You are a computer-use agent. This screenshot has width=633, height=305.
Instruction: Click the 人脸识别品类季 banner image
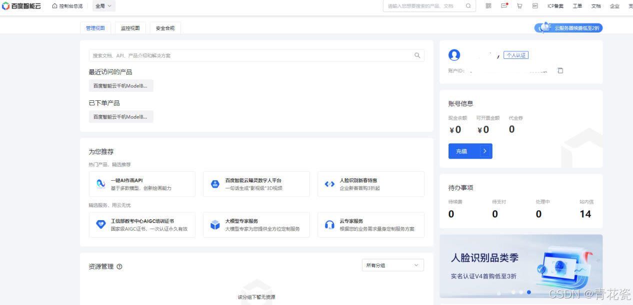click(521, 266)
